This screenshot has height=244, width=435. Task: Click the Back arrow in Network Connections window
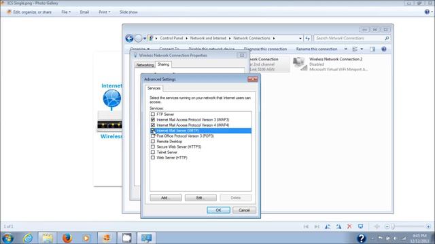129,38
